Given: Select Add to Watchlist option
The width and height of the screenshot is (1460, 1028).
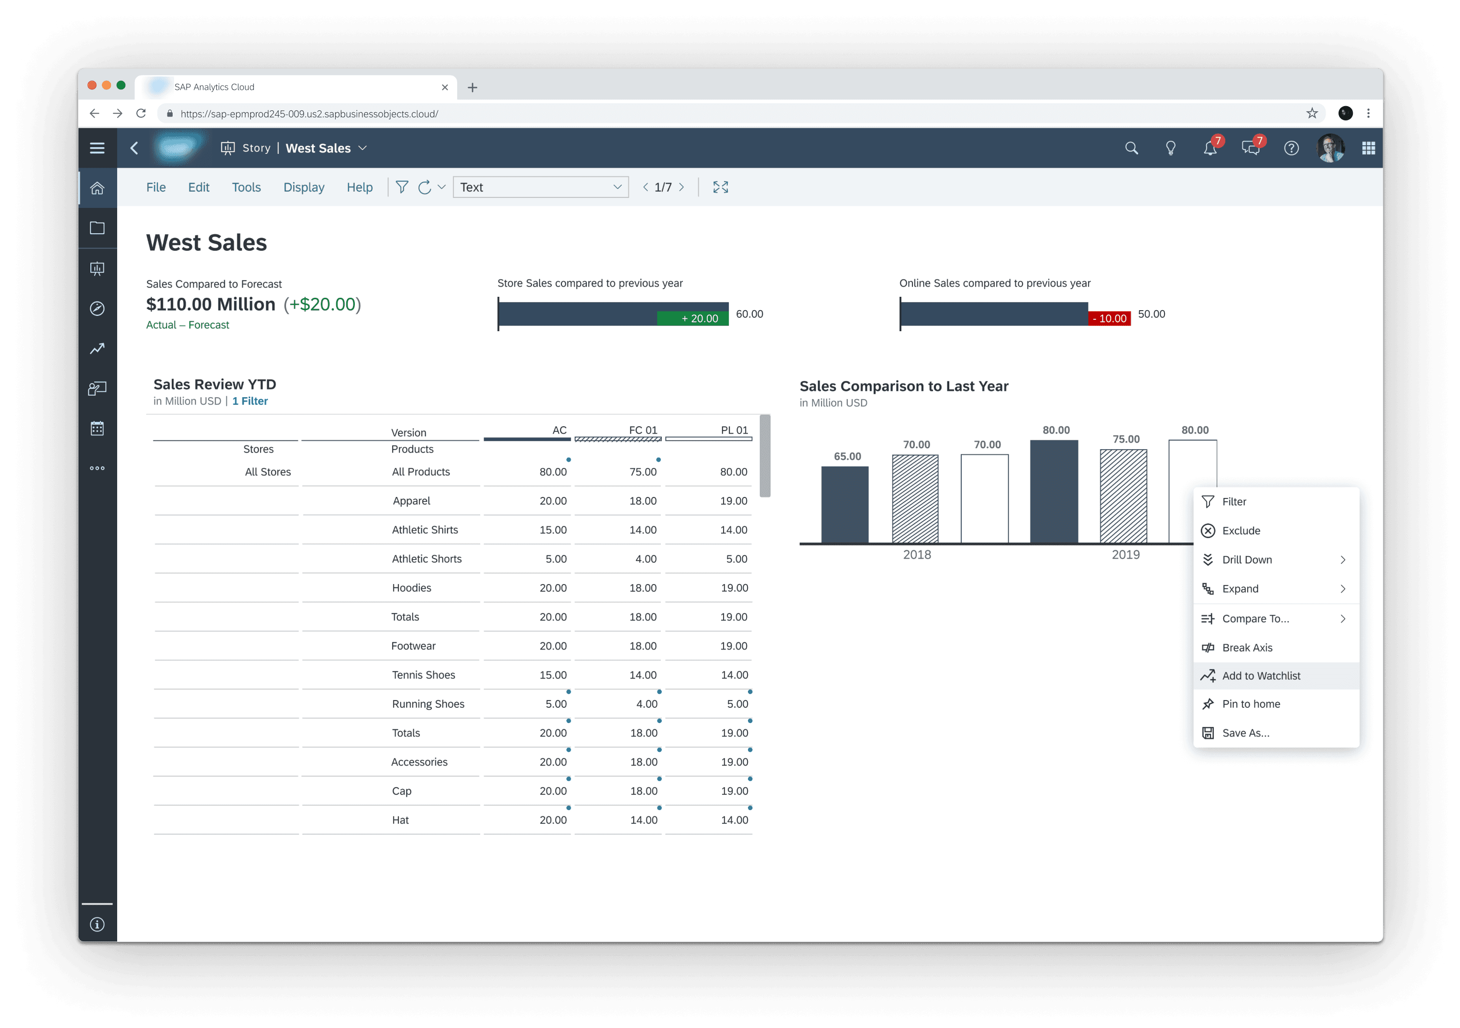Looking at the screenshot, I should tap(1276, 676).
